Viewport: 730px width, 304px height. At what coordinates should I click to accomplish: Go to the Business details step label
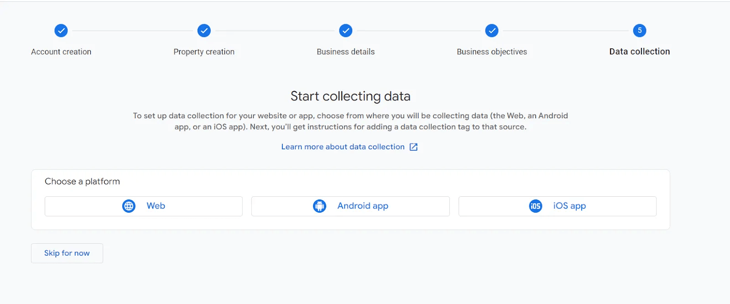(346, 52)
